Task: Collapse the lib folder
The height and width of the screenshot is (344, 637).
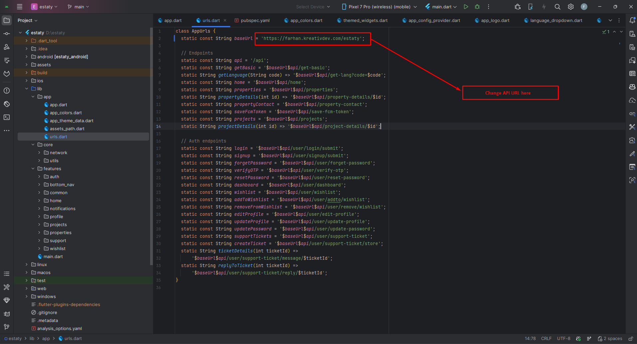Action: click(x=27, y=89)
